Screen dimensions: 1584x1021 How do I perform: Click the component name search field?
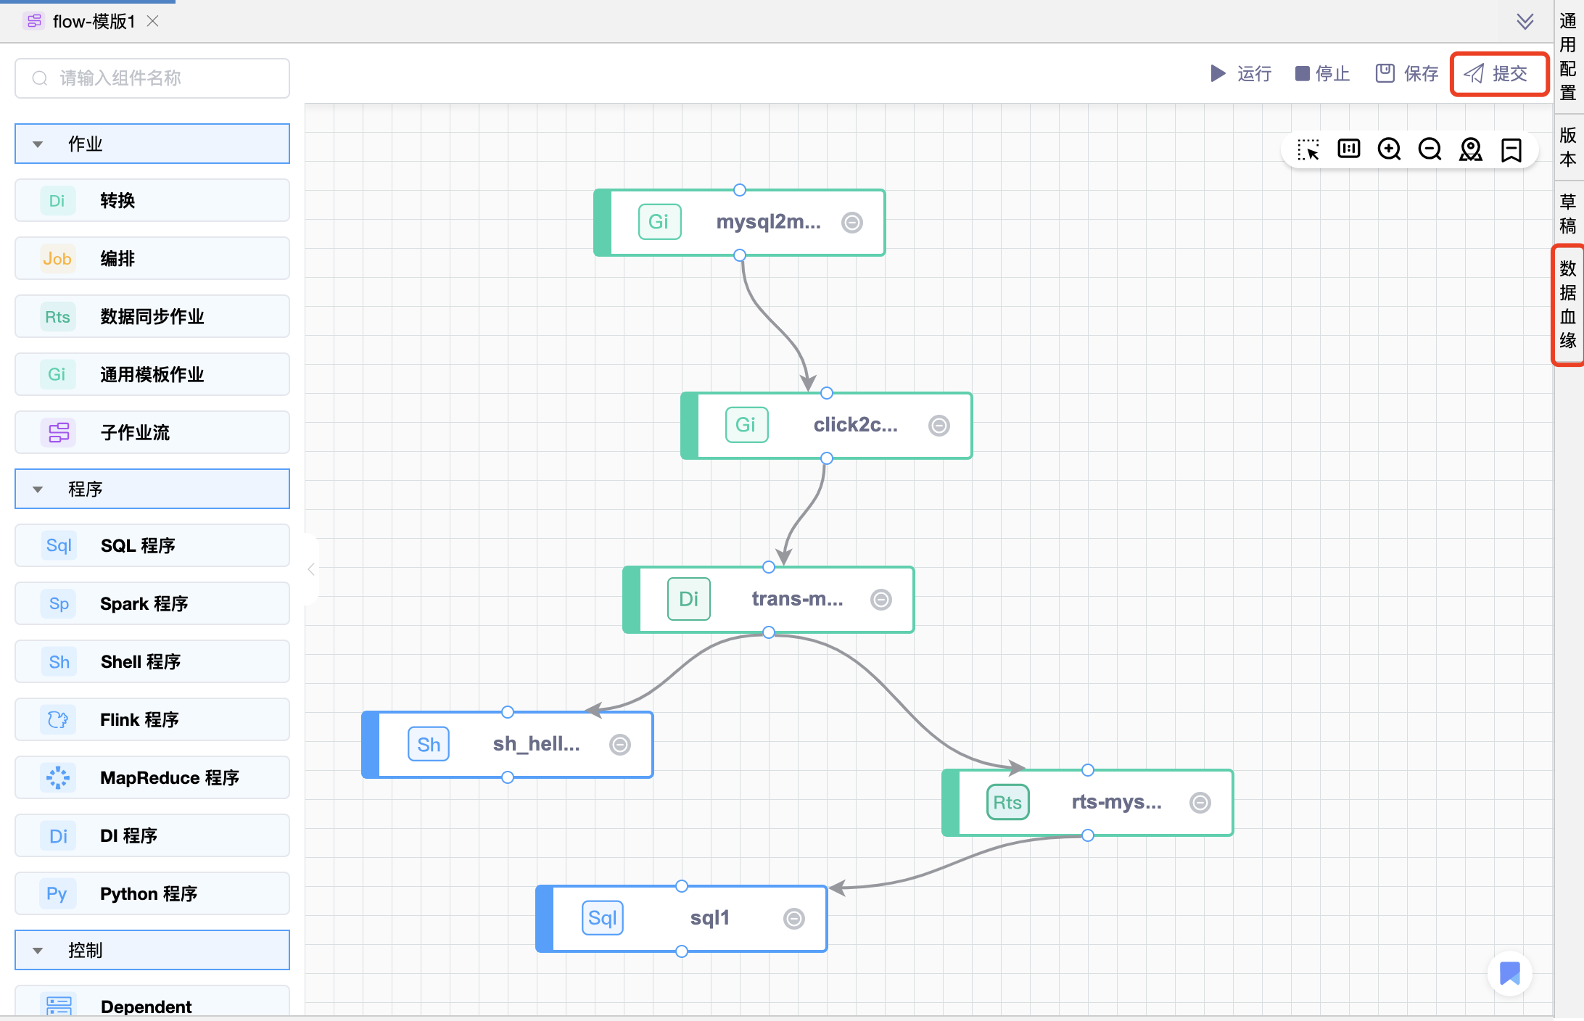coord(152,78)
